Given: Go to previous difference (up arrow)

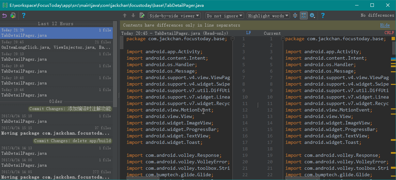Looking at the screenshot, I should click(x=124, y=16).
